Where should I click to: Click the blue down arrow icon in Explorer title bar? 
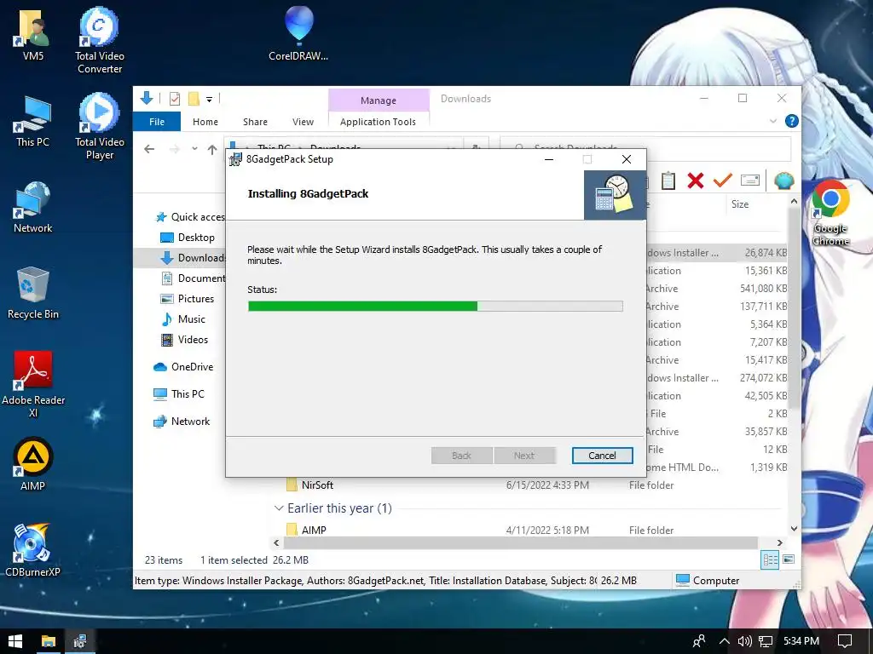(x=147, y=99)
